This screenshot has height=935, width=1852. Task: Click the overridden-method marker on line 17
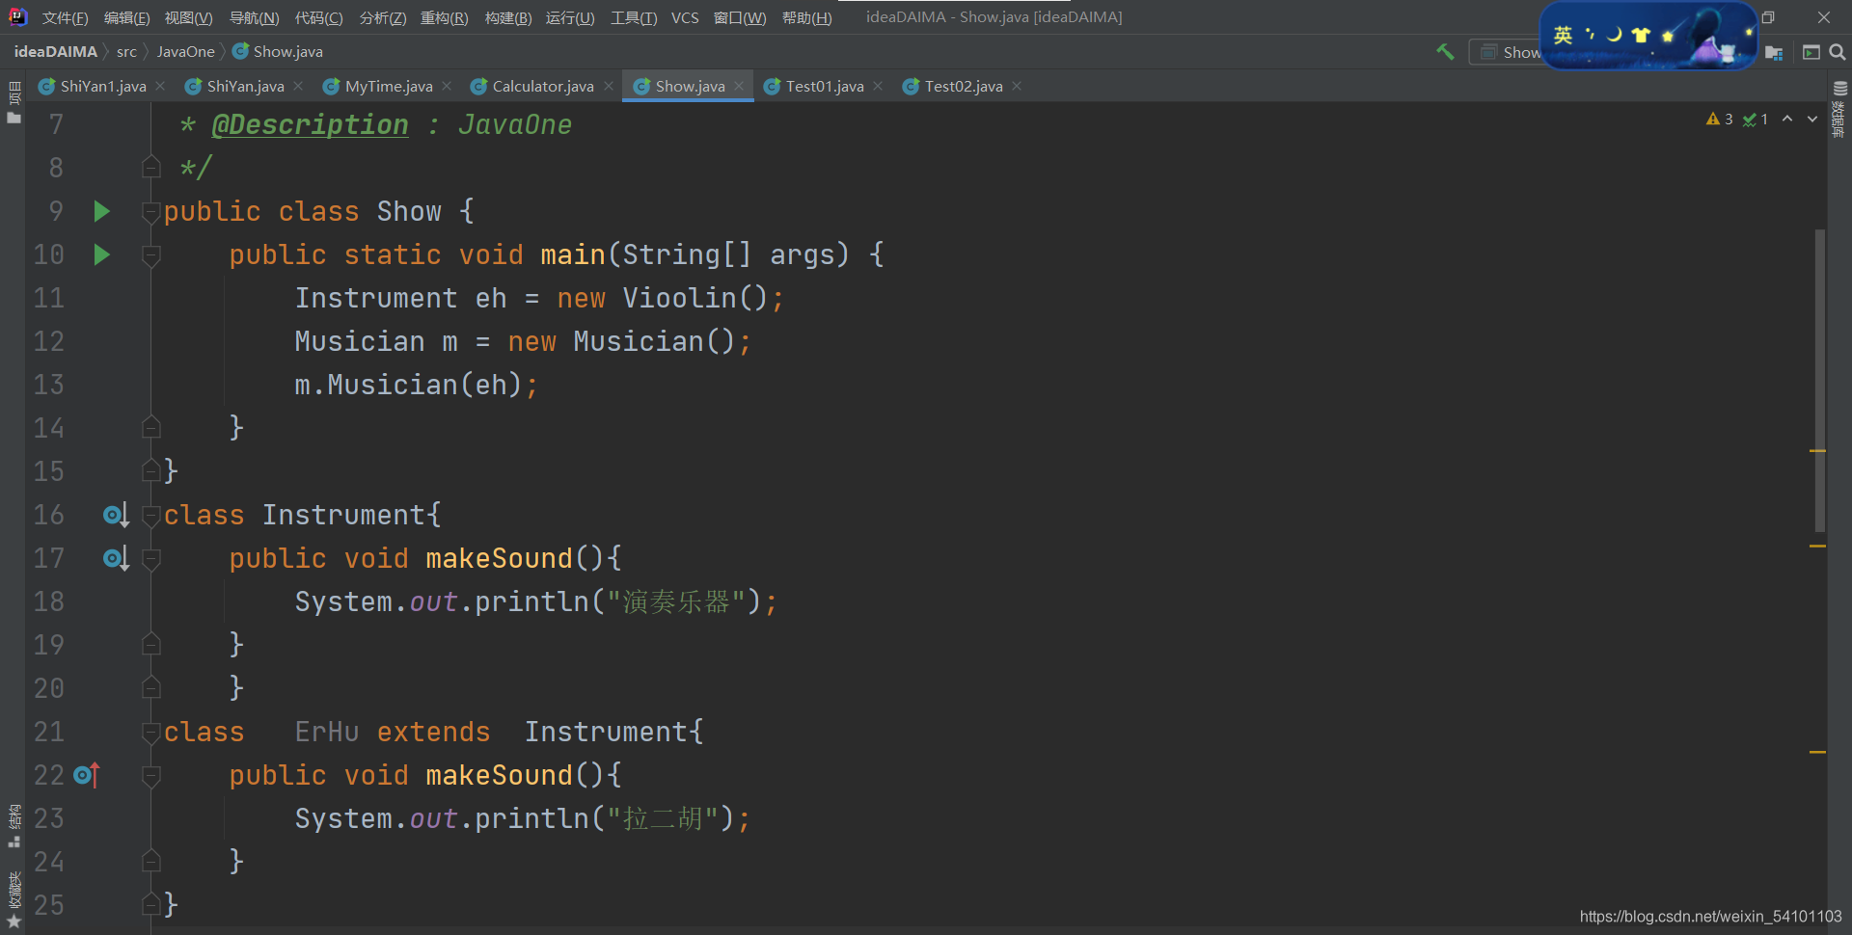pos(116,559)
